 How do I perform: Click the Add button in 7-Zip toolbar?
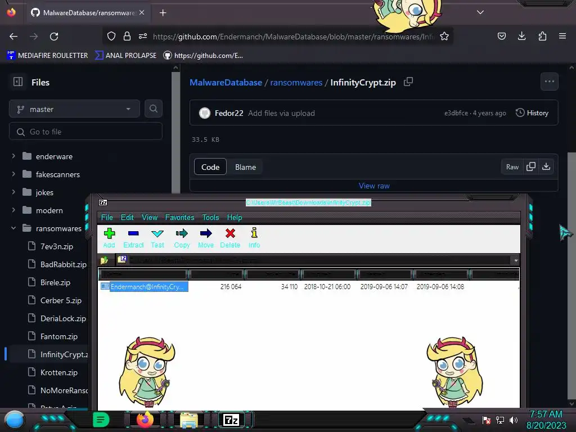click(109, 238)
